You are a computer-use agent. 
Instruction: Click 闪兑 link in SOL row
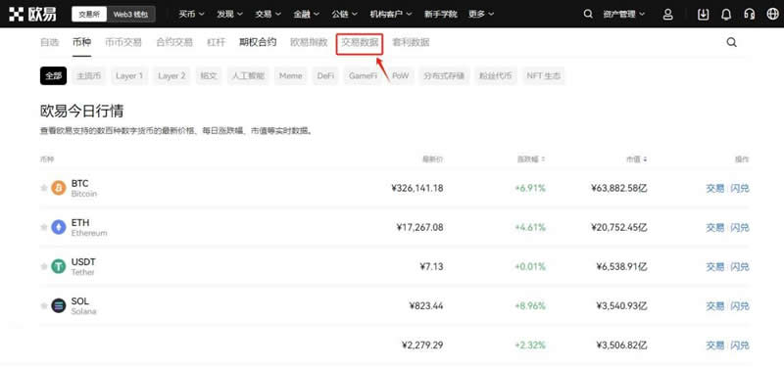point(740,306)
